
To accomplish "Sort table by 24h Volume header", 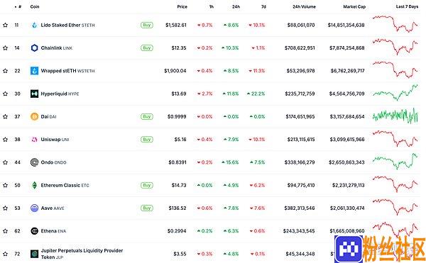I will (304, 6).
